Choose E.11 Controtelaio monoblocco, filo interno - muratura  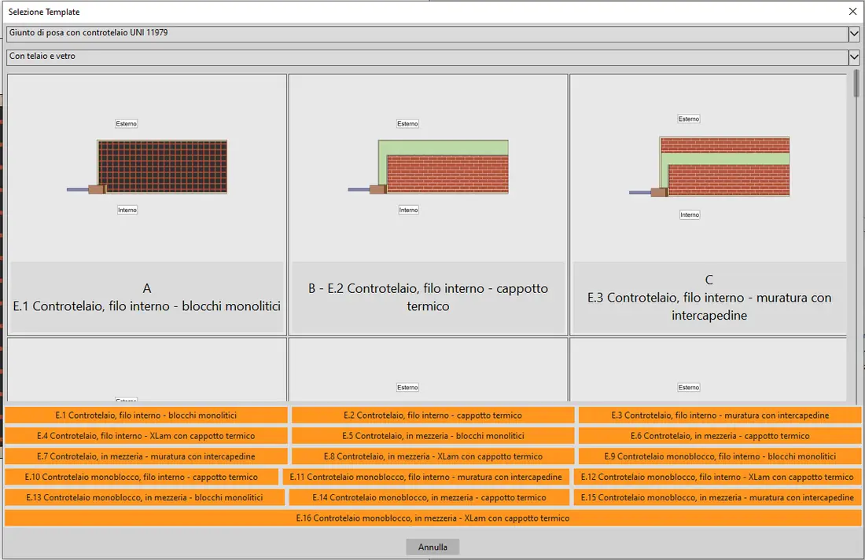[426, 477]
